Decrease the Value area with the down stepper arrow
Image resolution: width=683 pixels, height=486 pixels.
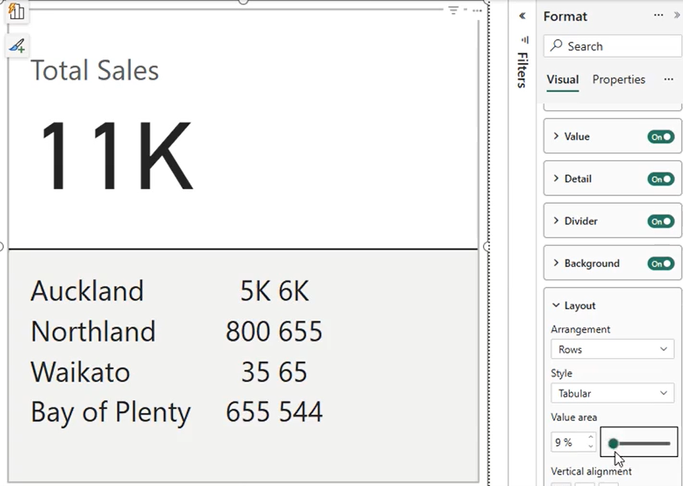point(591,447)
